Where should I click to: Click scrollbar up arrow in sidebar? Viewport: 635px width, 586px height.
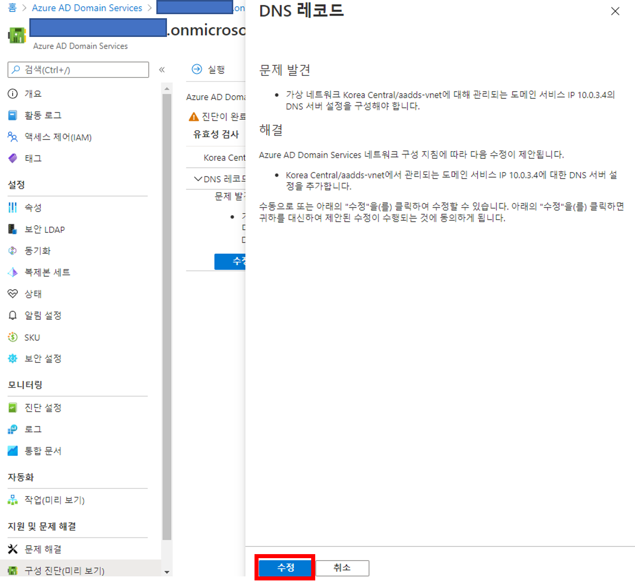point(167,89)
